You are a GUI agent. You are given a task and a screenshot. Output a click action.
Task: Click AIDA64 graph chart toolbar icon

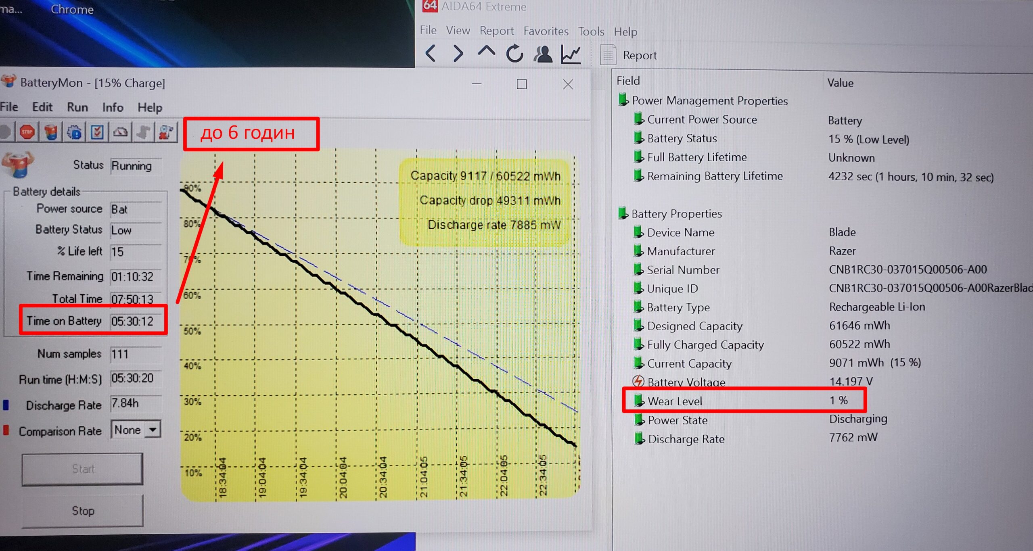(x=571, y=54)
